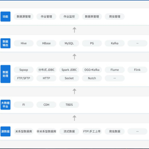Image resolution: width=149 pixels, height=149 pixels.
Task: Select the Hive output pill
Action: click(24, 43)
